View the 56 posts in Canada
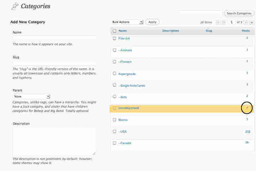Viewport: 256px width, 171px height. pyautogui.click(x=247, y=142)
